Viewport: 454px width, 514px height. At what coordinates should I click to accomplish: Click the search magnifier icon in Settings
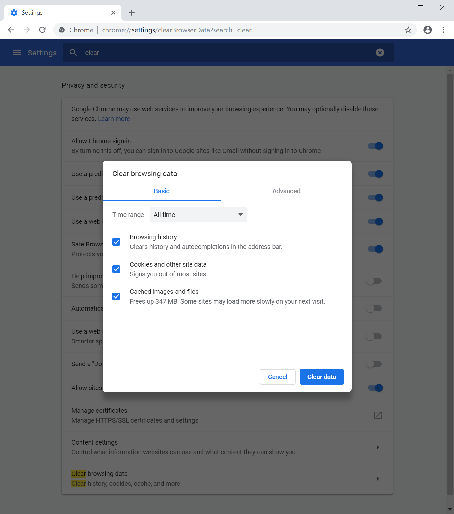[73, 53]
